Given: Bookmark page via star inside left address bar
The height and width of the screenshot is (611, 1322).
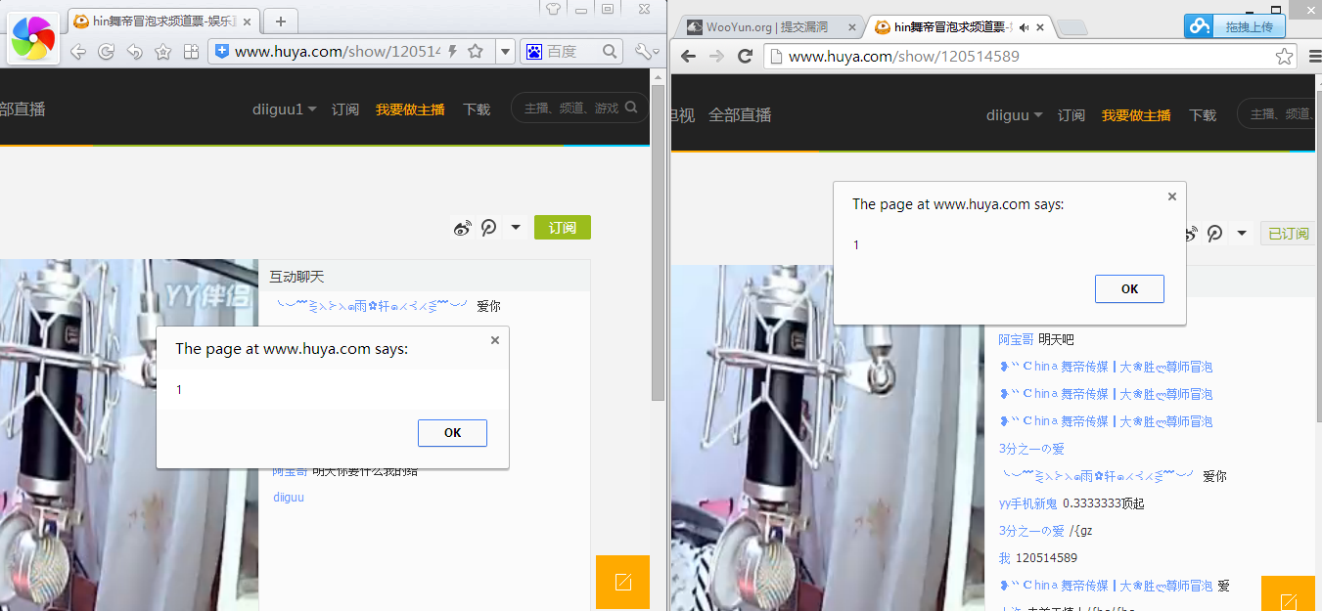Looking at the screenshot, I should (x=476, y=52).
